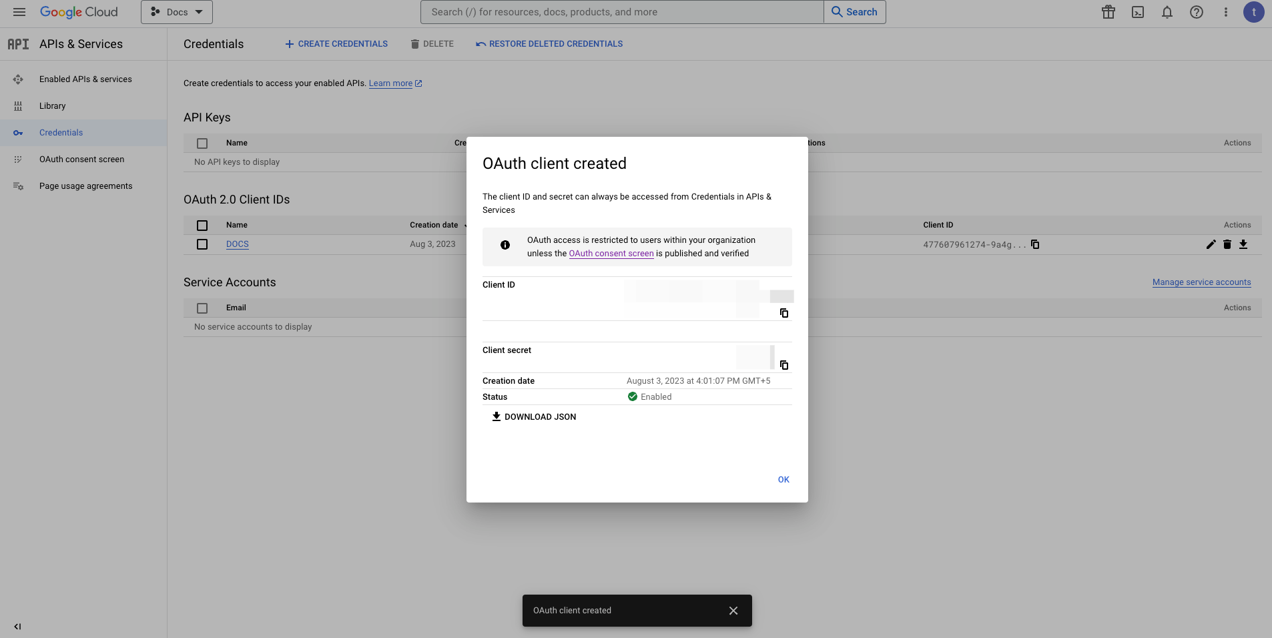Viewport: 1272px width, 638px height.
Task: Open the Learn more link
Action: 395,83
